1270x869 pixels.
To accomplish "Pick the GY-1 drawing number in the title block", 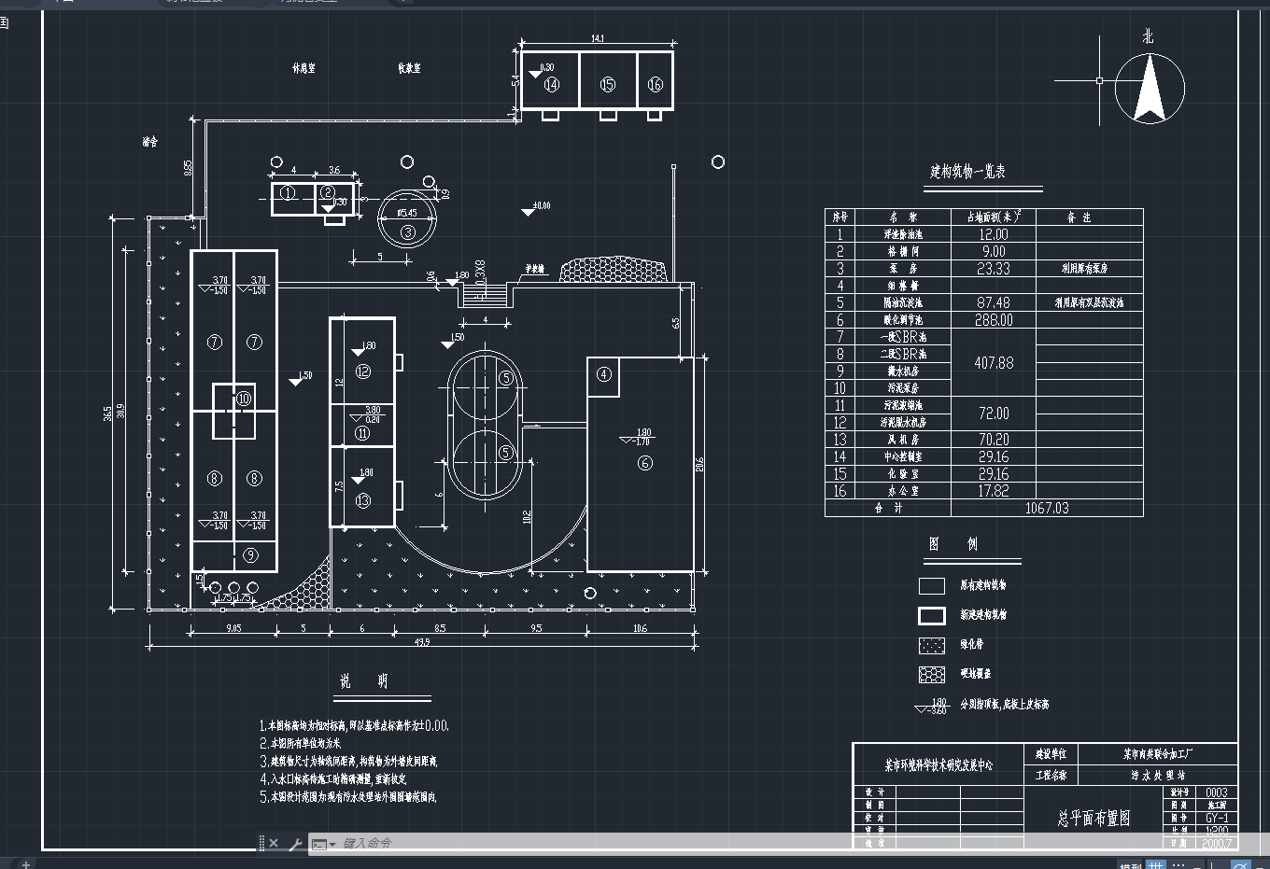I will point(1217,818).
